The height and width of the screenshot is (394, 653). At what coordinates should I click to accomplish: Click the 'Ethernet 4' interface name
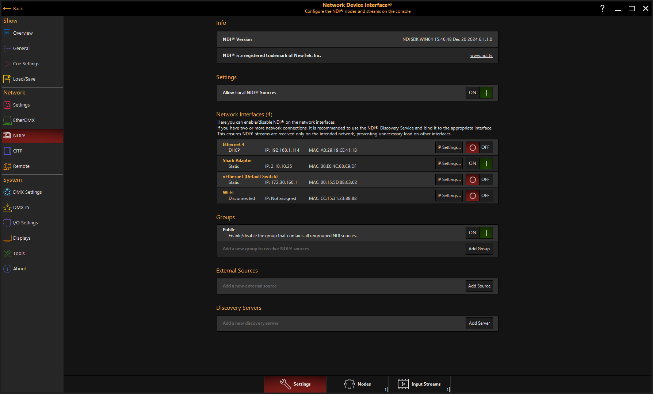click(233, 144)
